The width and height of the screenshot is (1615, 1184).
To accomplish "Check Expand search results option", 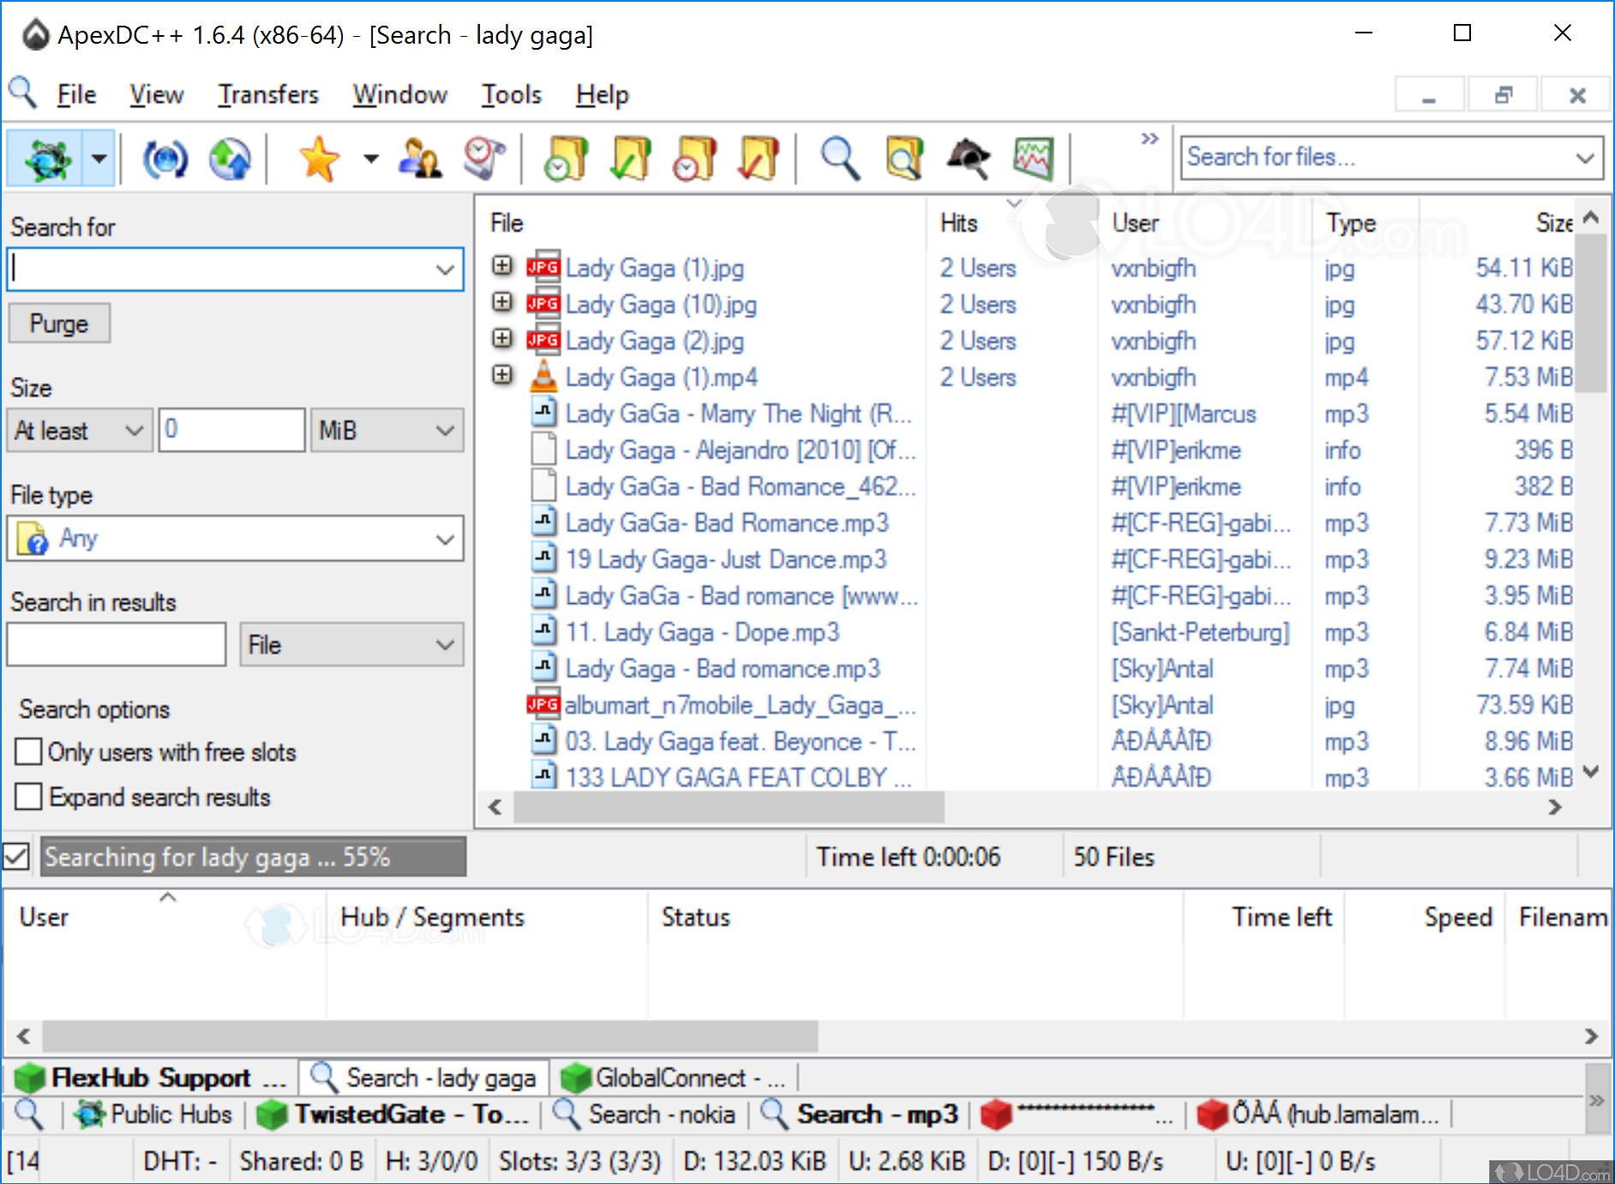I will (x=28, y=797).
